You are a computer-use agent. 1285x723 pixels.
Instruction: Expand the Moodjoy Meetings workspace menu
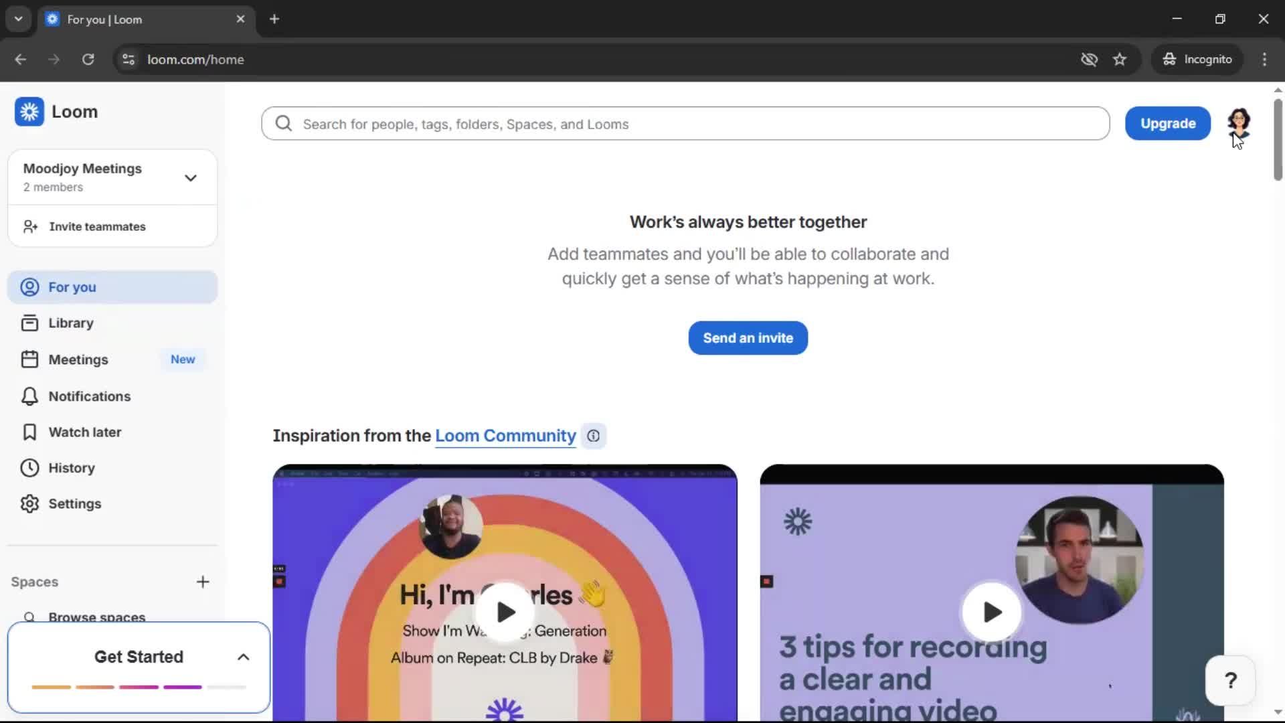[191, 177]
